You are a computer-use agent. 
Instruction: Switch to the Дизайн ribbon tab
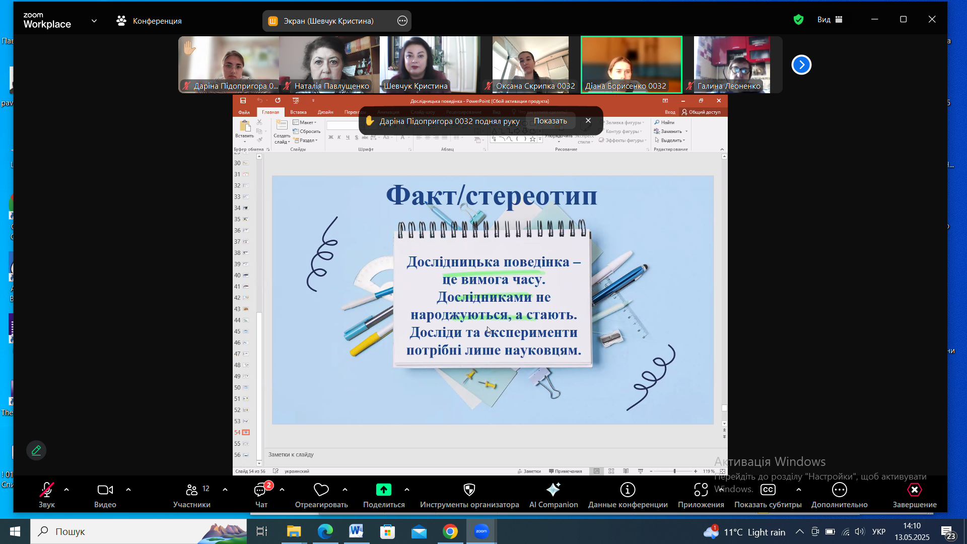(325, 112)
